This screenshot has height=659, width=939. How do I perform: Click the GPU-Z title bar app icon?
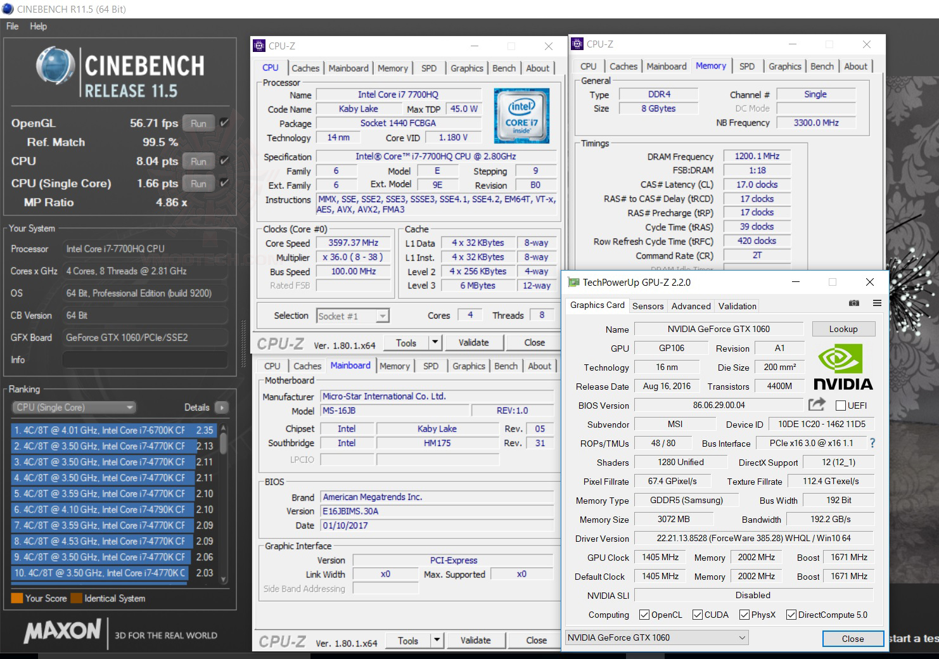pyautogui.click(x=573, y=282)
